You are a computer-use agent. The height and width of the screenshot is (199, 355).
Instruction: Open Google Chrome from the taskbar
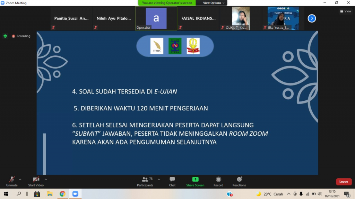coord(62,194)
